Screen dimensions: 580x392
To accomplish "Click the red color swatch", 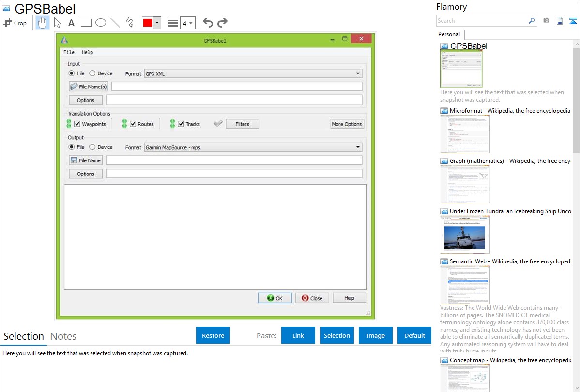I will tap(148, 23).
